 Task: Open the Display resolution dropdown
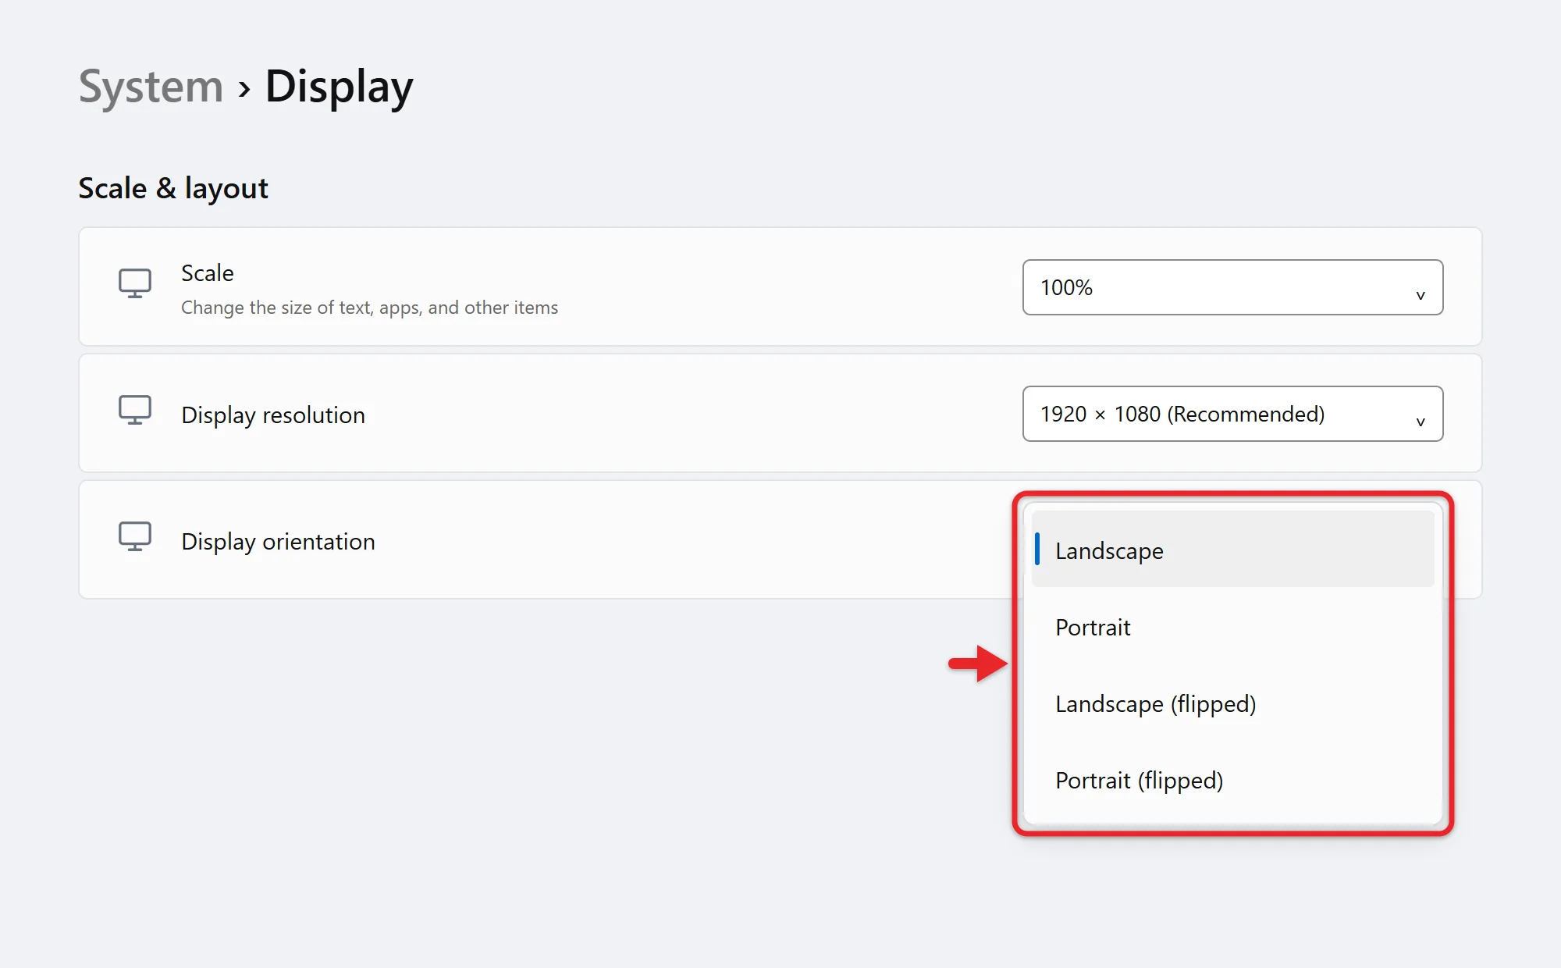(1232, 414)
